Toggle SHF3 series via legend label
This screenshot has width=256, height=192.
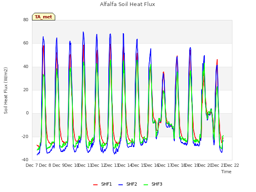click(157, 184)
